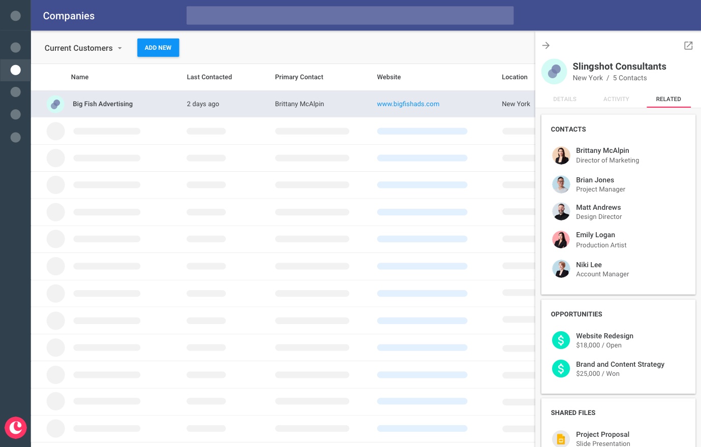Open Project Proposal slide file icon

[561, 438]
